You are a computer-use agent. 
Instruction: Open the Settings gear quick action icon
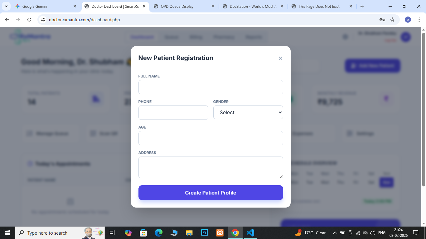349,133
